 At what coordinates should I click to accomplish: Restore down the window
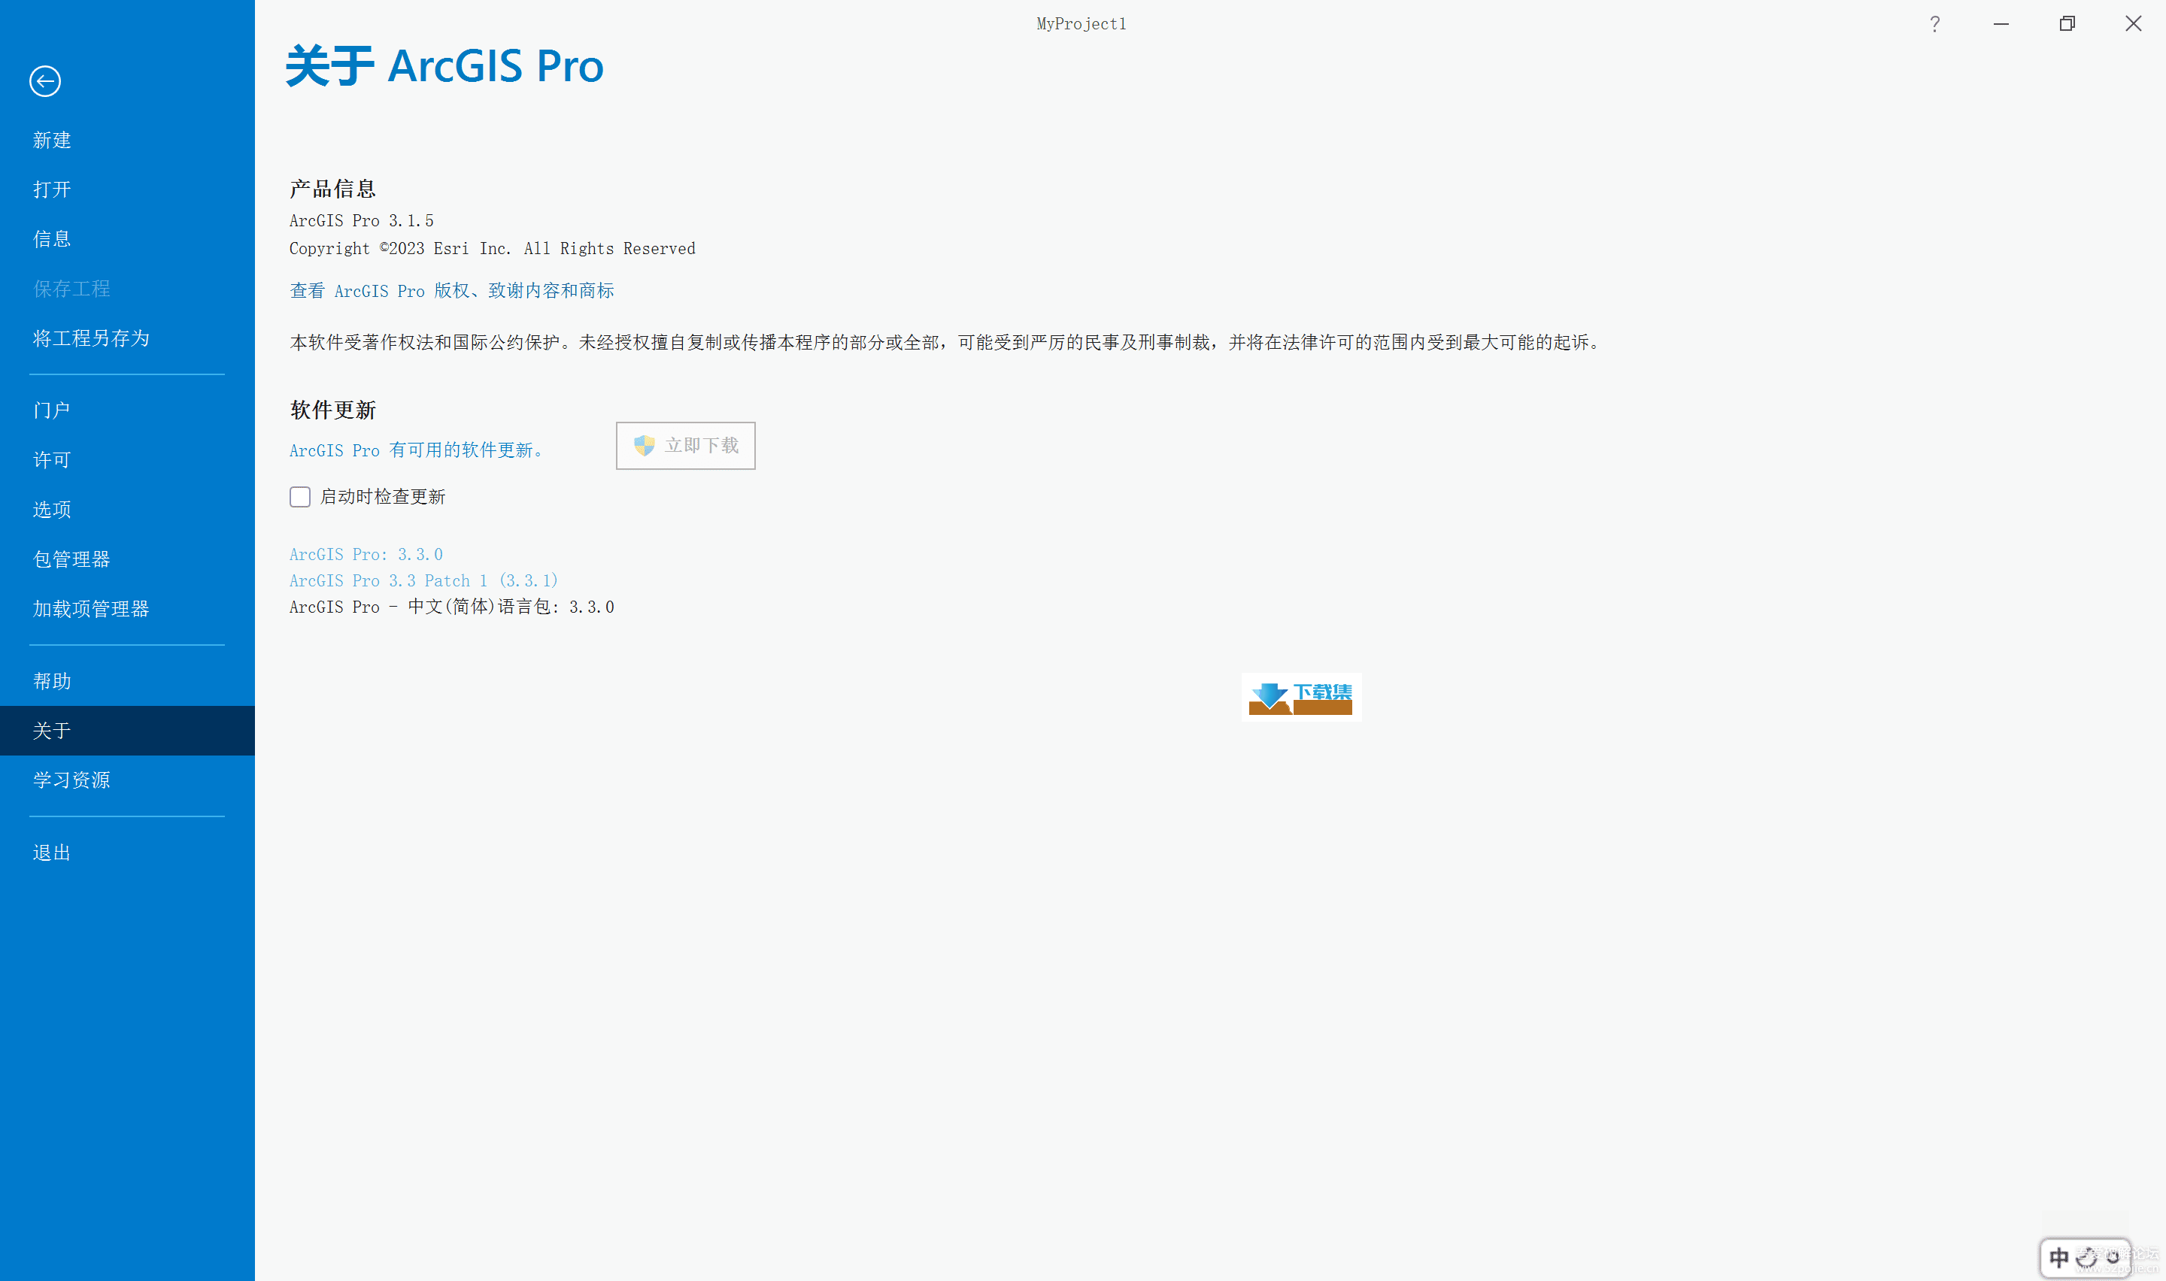(2067, 24)
